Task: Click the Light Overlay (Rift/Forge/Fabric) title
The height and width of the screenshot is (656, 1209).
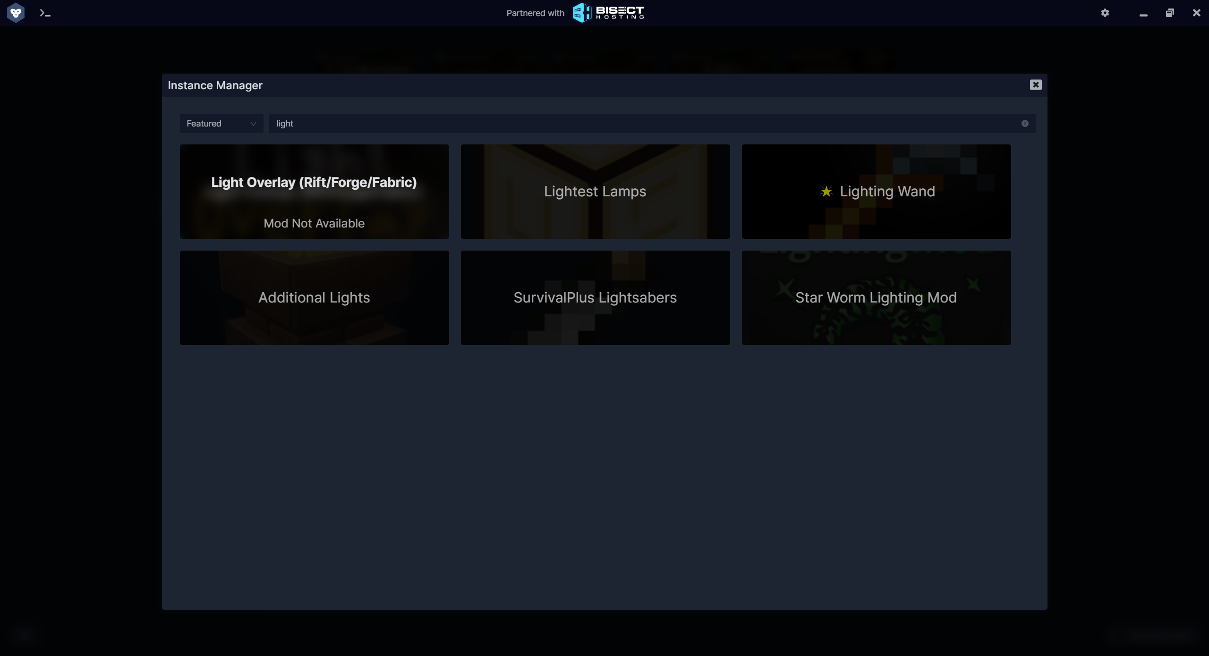Action: [x=314, y=183]
